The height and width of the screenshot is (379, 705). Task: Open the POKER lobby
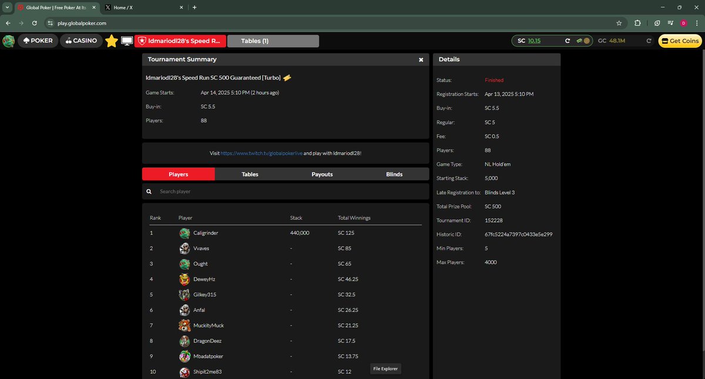(x=38, y=41)
